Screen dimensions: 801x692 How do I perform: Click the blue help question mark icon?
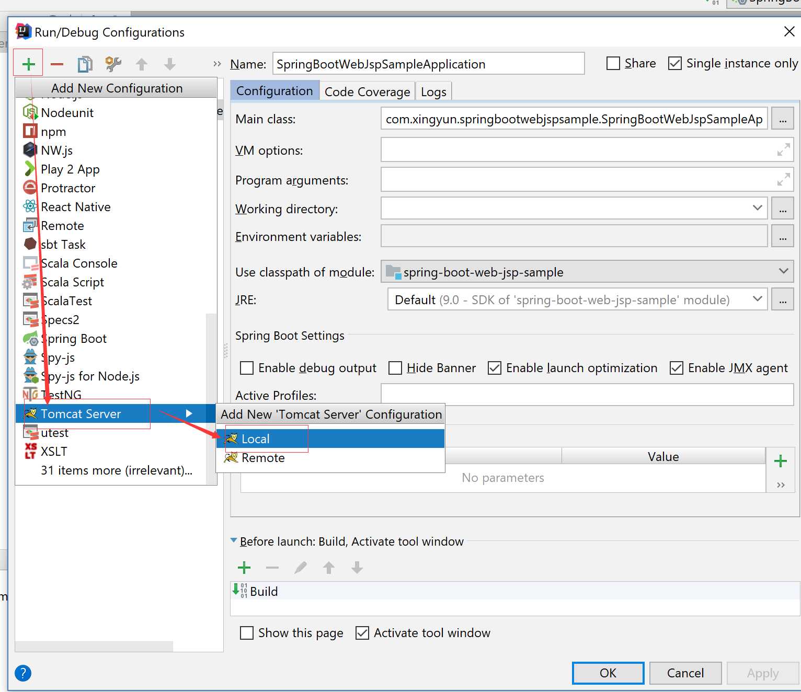coord(23,673)
